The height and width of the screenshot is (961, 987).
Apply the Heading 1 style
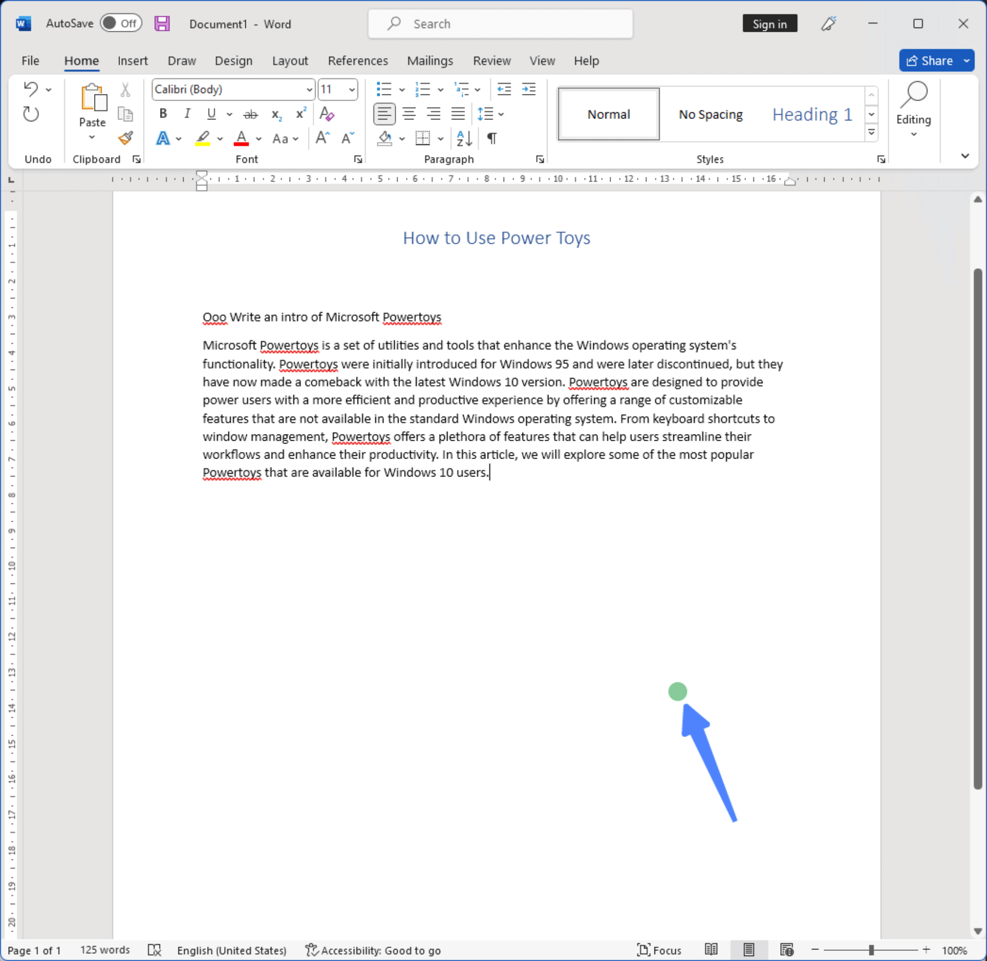pyautogui.click(x=812, y=114)
